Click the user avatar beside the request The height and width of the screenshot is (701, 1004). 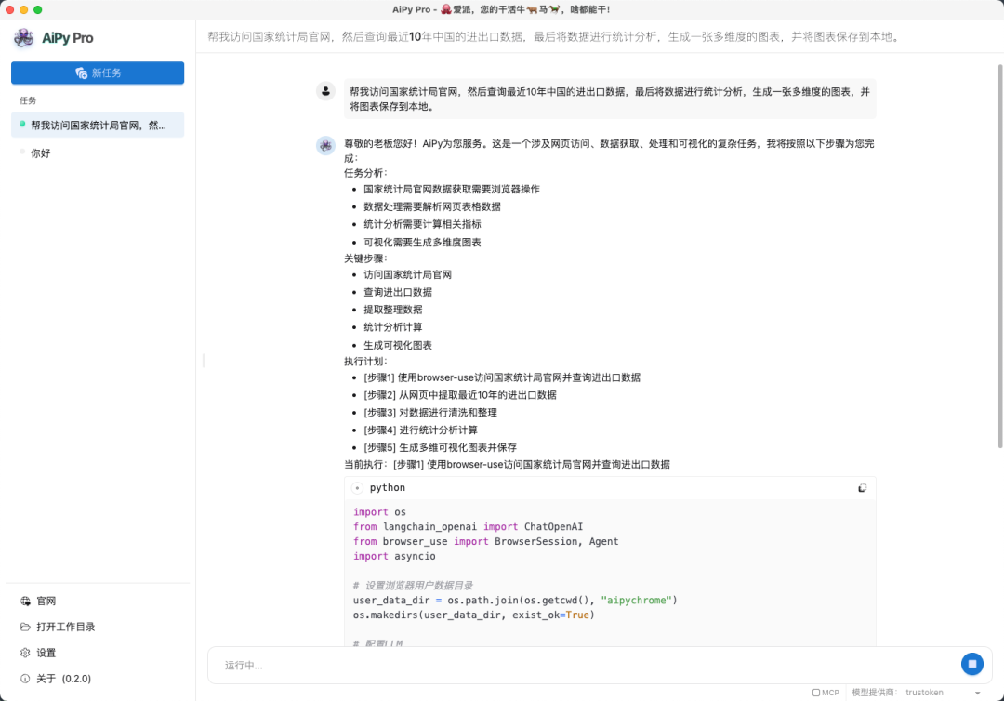(326, 91)
